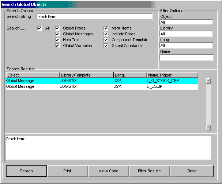The image size is (222, 184).
Task: Toggle the Menu Items checkbox
Action: [x=106, y=28]
